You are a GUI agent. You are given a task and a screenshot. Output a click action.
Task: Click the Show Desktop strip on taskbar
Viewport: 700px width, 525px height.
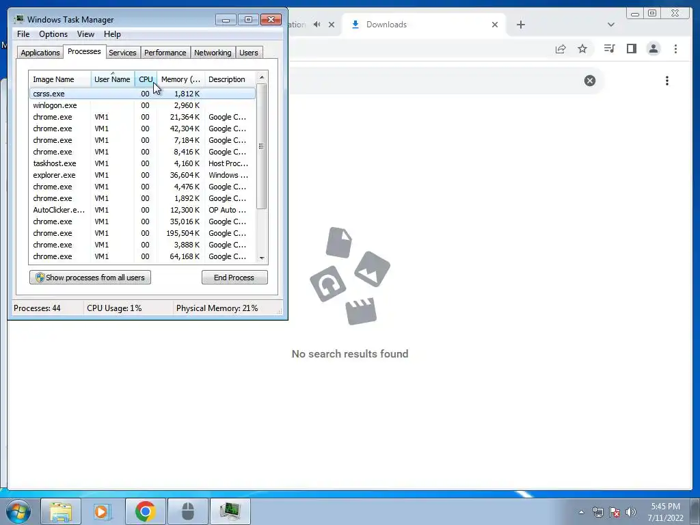coord(695,511)
